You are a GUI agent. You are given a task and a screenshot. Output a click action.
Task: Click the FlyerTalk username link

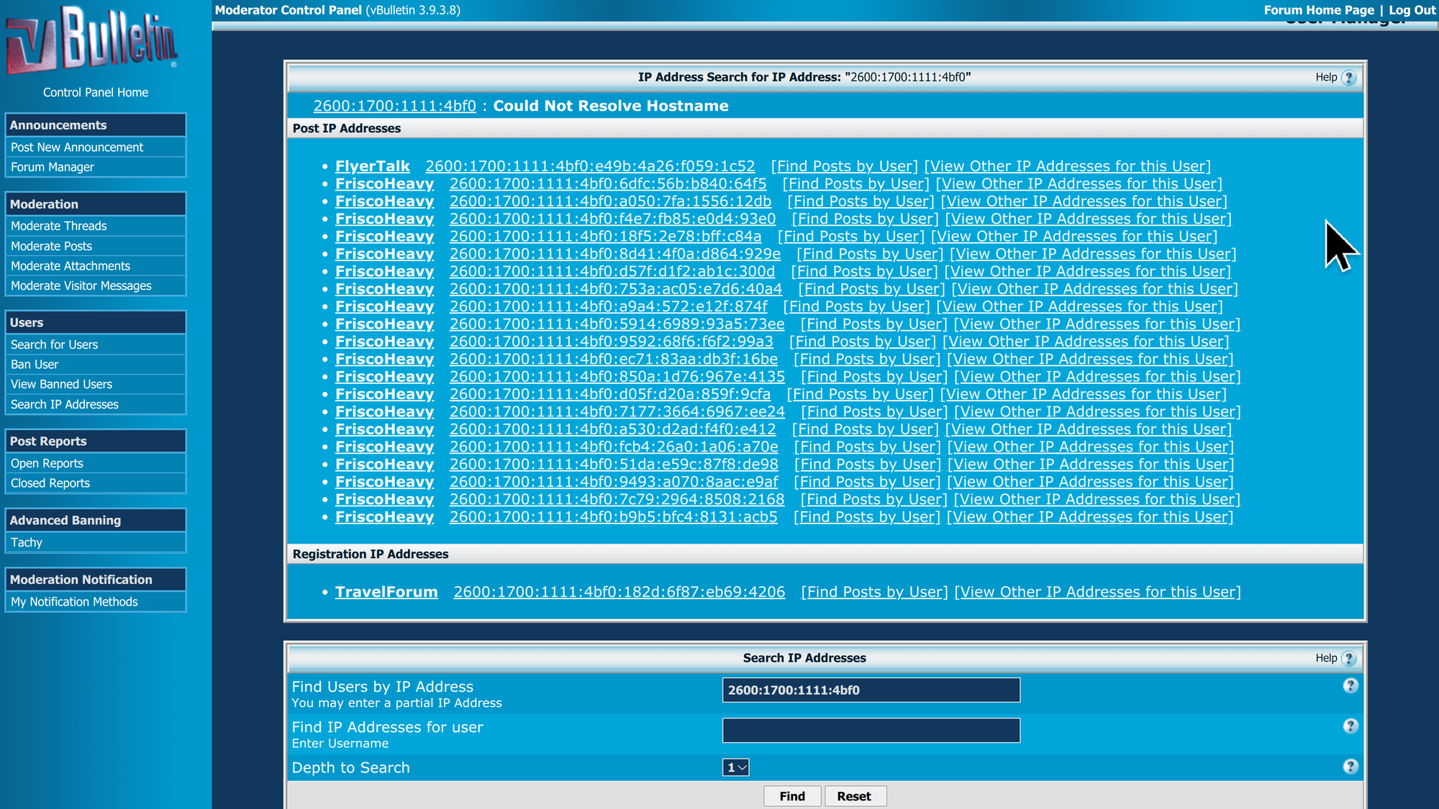pyautogui.click(x=372, y=166)
